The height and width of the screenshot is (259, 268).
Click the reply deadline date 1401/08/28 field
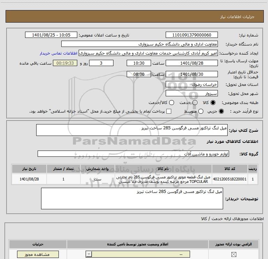[x=191, y=63]
